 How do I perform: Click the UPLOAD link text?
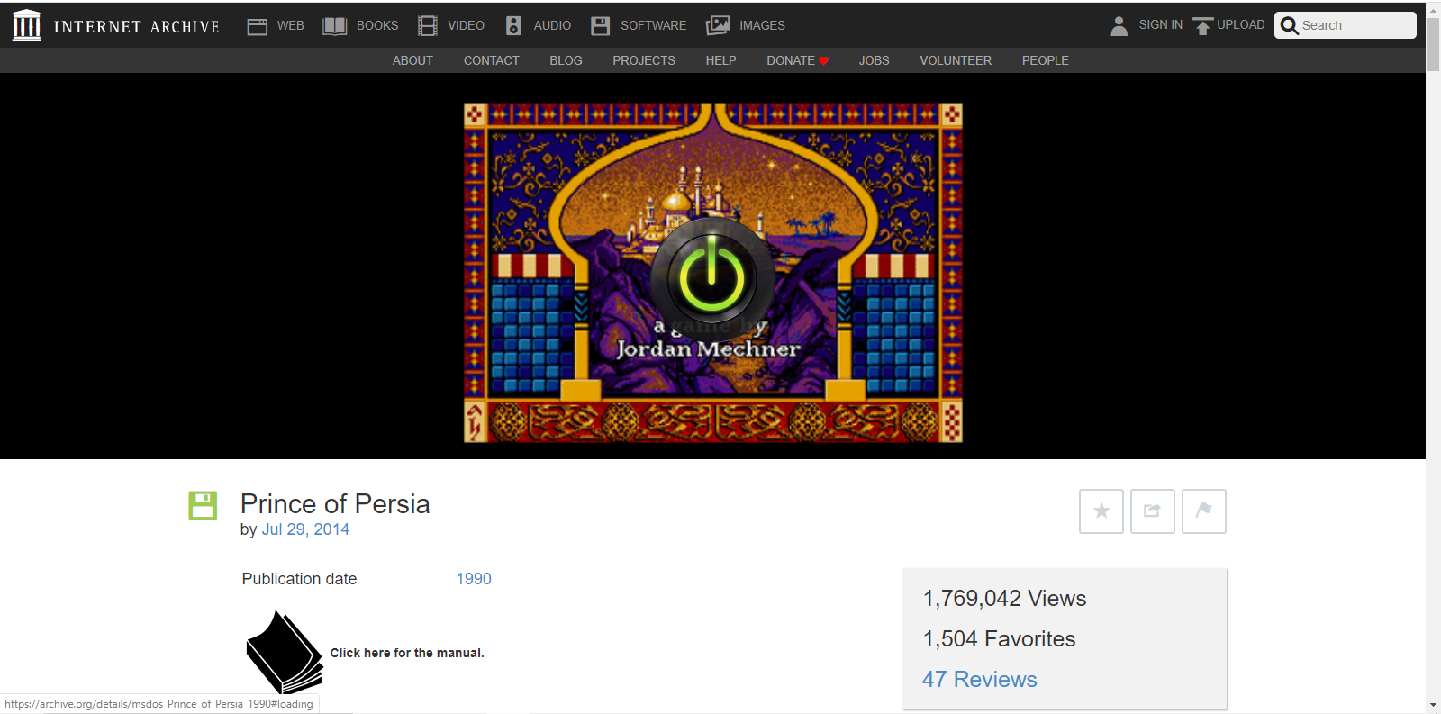[1240, 25]
